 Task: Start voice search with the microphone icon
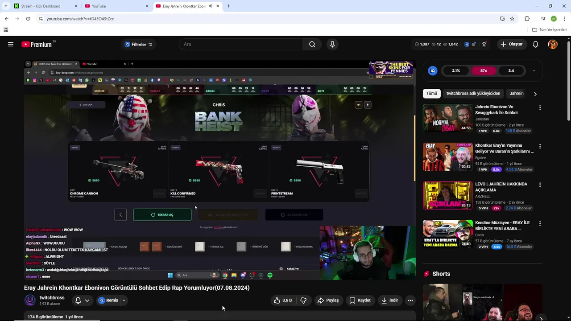(x=332, y=44)
